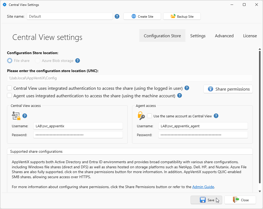This screenshot has width=263, height=209.
Task: Click the Backup Site button
Action: coord(182,16)
